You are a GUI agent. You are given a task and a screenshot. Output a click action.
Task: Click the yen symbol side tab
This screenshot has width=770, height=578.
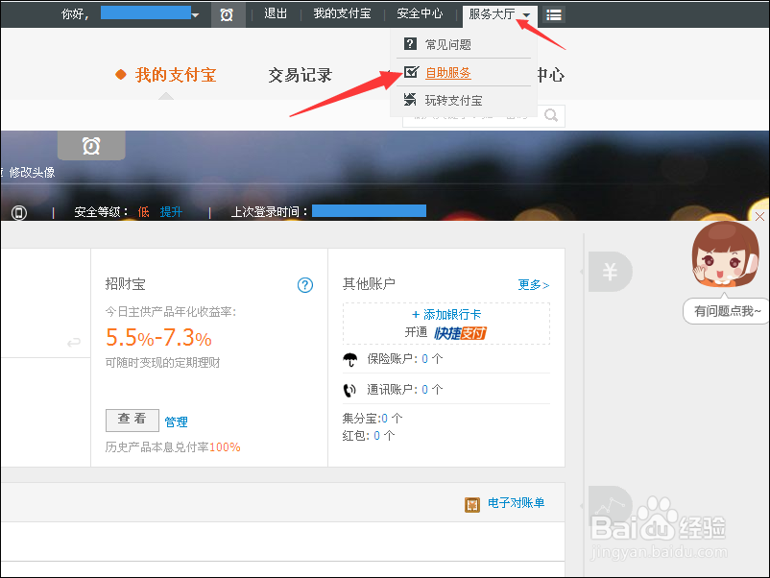[610, 272]
